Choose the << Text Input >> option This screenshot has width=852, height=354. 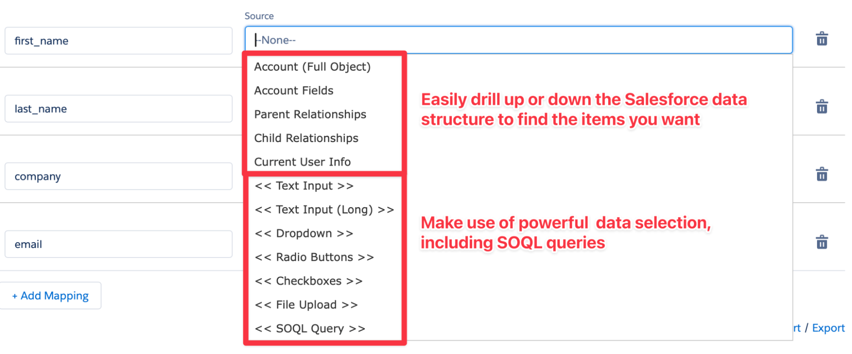tap(304, 186)
